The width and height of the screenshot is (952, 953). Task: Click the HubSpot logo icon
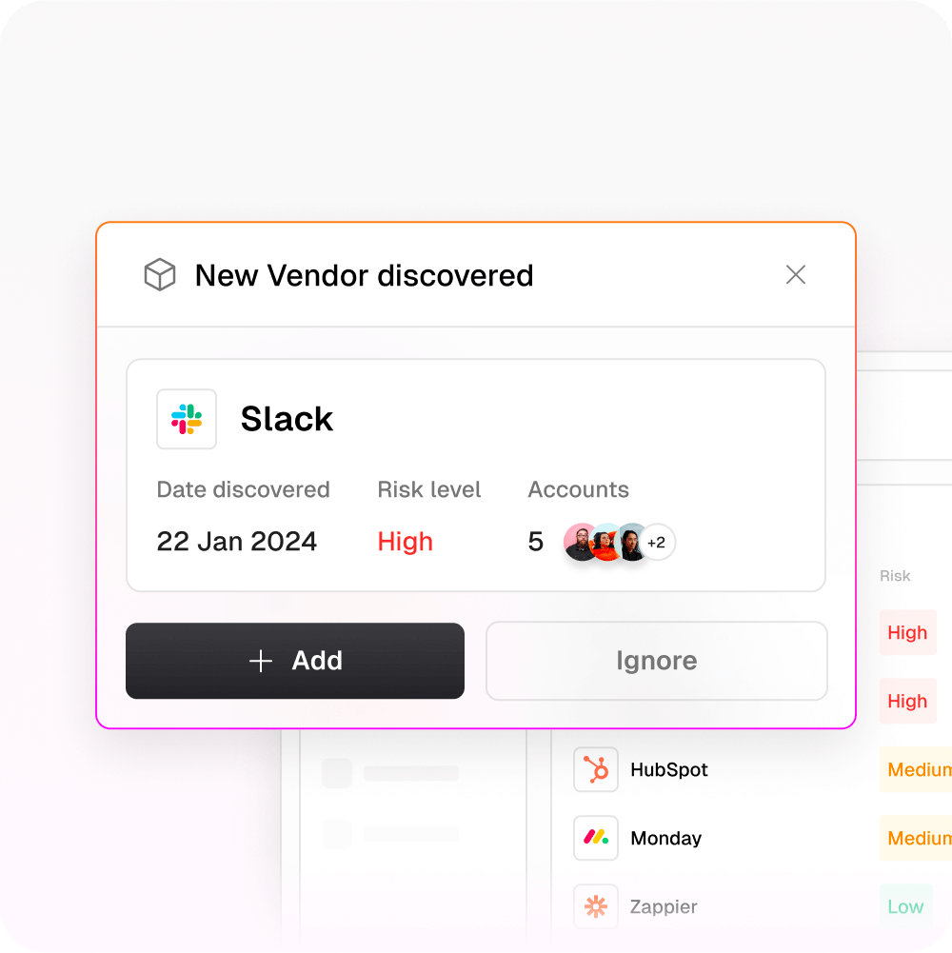pyautogui.click(x=596, y=769)
